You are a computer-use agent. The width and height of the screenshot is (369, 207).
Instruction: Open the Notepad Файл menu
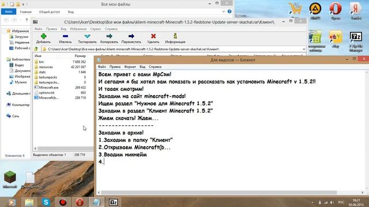[x=102, y=67]
